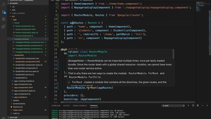
Task: Open favicon.ico file
Action: pyautogui.click(x=18, y=107)
